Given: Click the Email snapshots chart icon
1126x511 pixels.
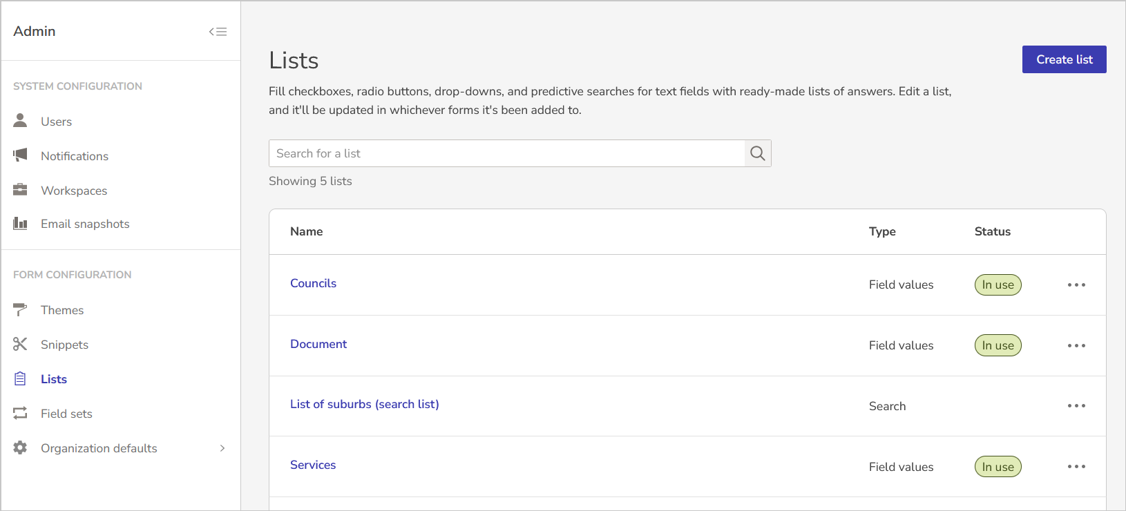Looking at the screenshot, I should click(20, 223).
